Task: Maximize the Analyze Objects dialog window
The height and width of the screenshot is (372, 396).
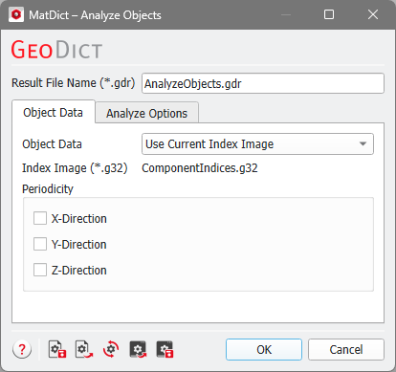Action: tap(329, 14)
